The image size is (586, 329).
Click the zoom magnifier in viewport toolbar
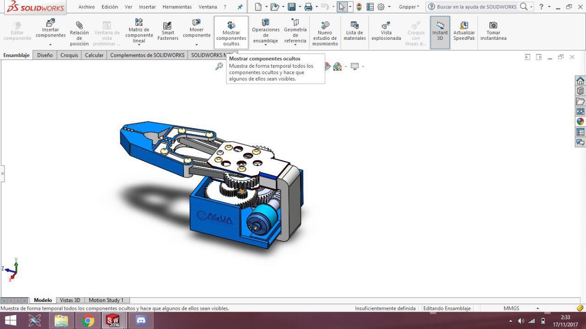[219, 66]
